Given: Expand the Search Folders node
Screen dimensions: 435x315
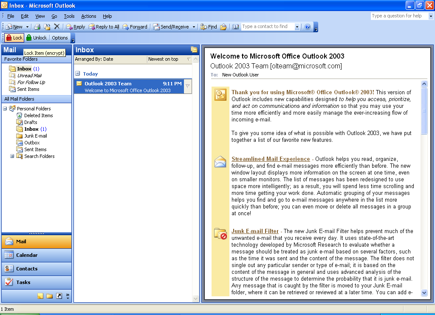Looking at the screenshot, I should click(x=12, y=156).
